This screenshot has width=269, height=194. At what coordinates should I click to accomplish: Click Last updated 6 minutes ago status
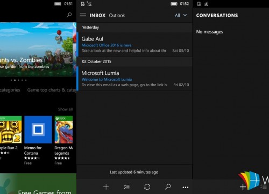134,172
